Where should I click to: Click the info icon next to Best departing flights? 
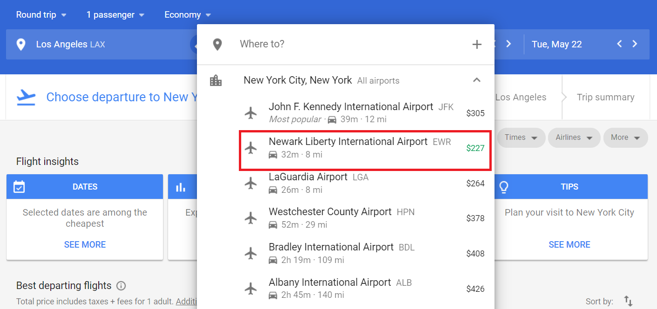click(x=121, y=286)
